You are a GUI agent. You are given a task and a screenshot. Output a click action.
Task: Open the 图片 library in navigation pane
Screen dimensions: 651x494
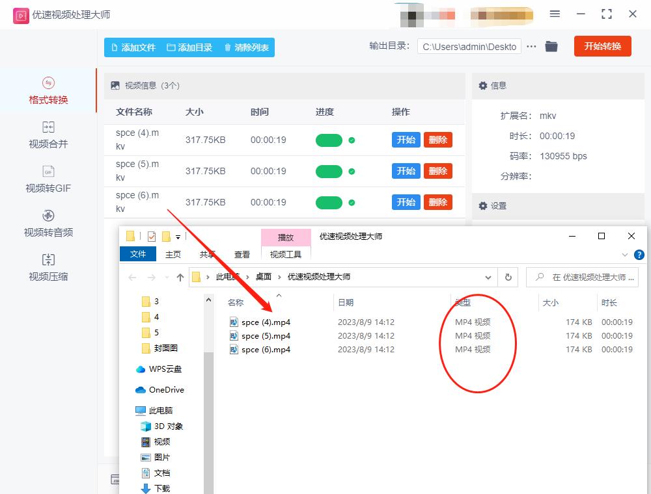pyautogui.click(x=156, y=457)
